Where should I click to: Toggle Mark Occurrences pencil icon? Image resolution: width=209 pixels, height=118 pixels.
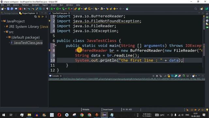[37, 9]
